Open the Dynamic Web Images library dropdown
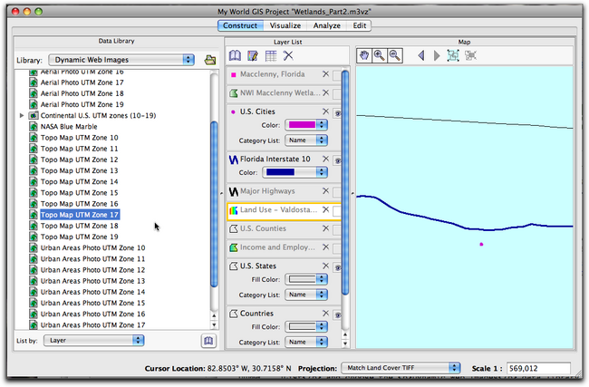The image size is (589, 387). pyautogui.click(x=121, y=60)
